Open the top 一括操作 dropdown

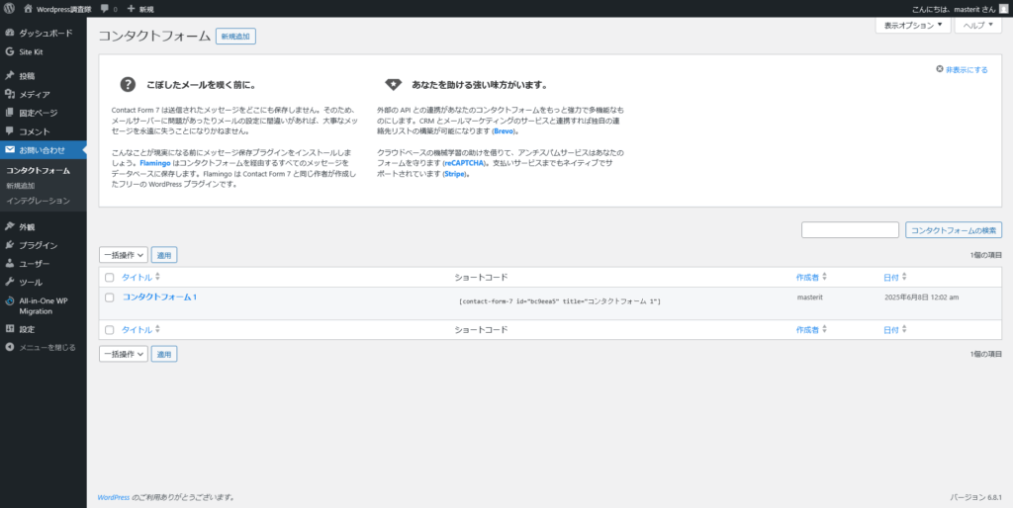[x=124, y=255]
